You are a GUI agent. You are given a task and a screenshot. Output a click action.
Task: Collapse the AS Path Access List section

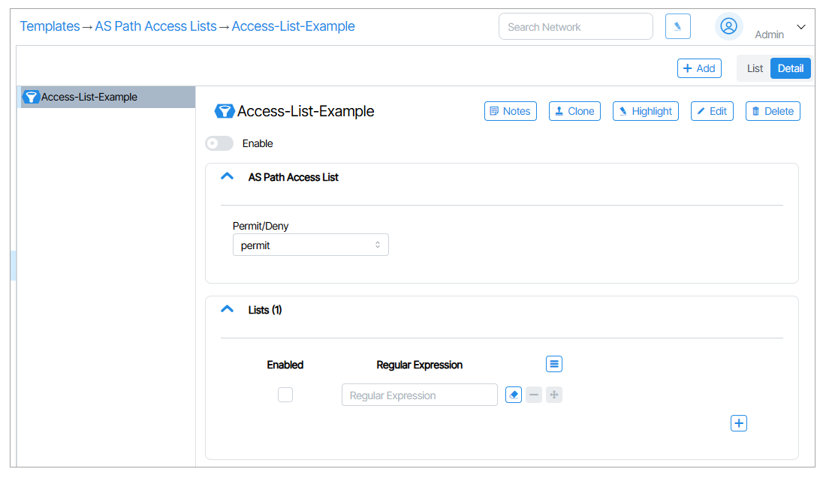228,177
